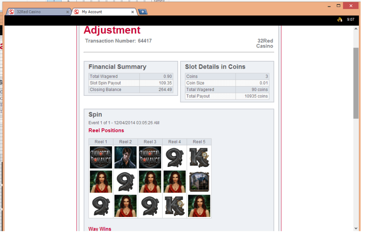The height and width of the screenshot is (237, 380).
Task: Click the 9 symbol at bottom of Reel 3
Action: pyautogui.click(x=150, y=206)
